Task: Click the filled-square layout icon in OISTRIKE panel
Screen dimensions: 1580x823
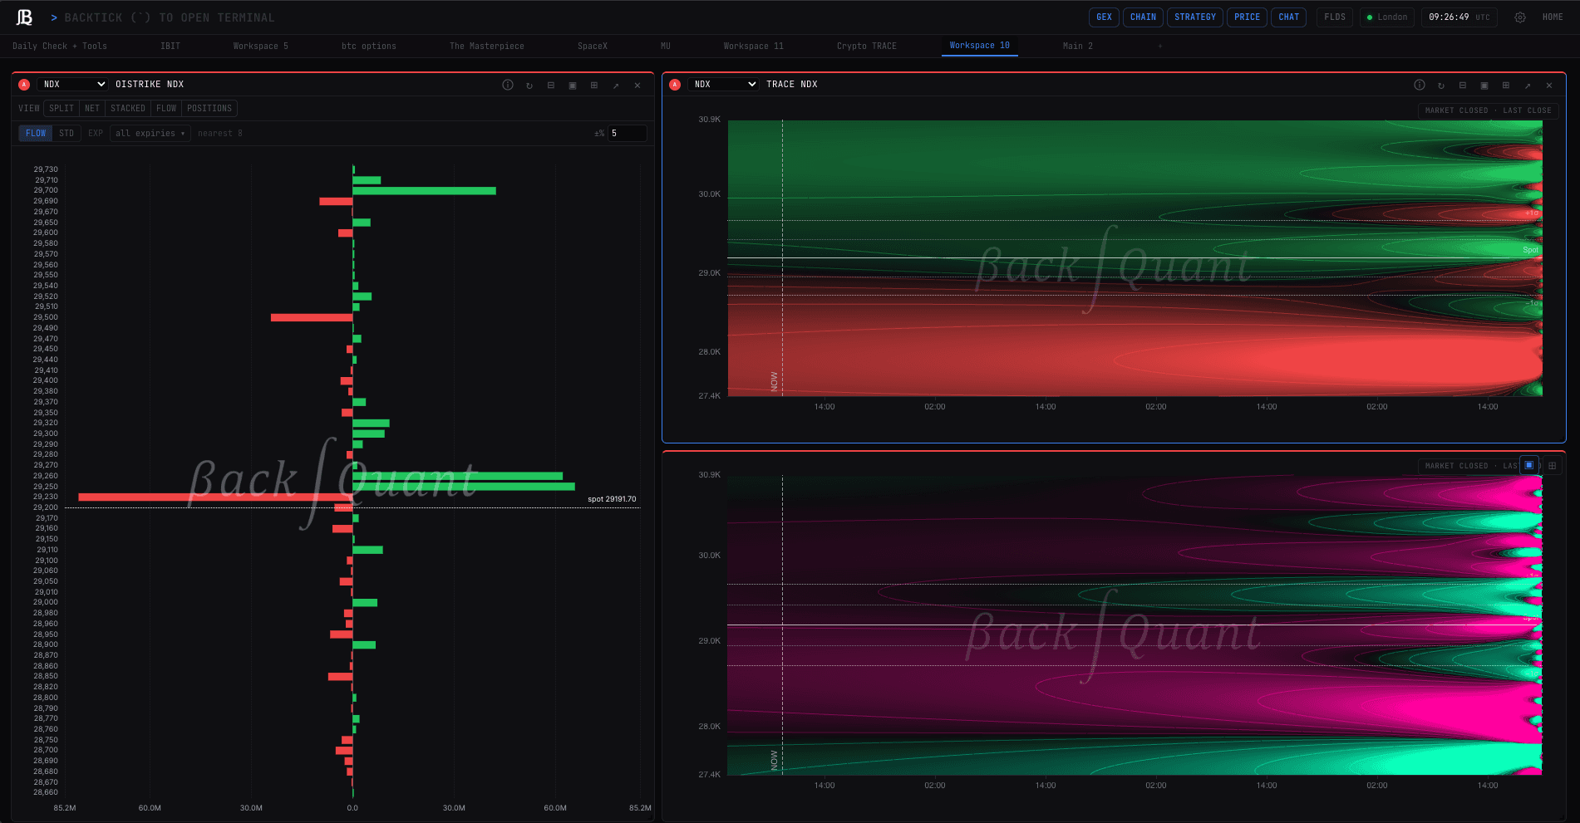Action: tap(573, 86)
